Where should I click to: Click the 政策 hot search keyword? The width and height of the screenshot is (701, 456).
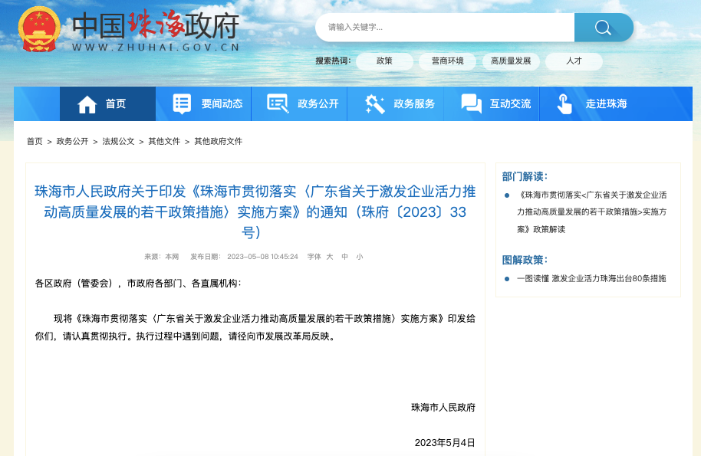click(384, 61)
